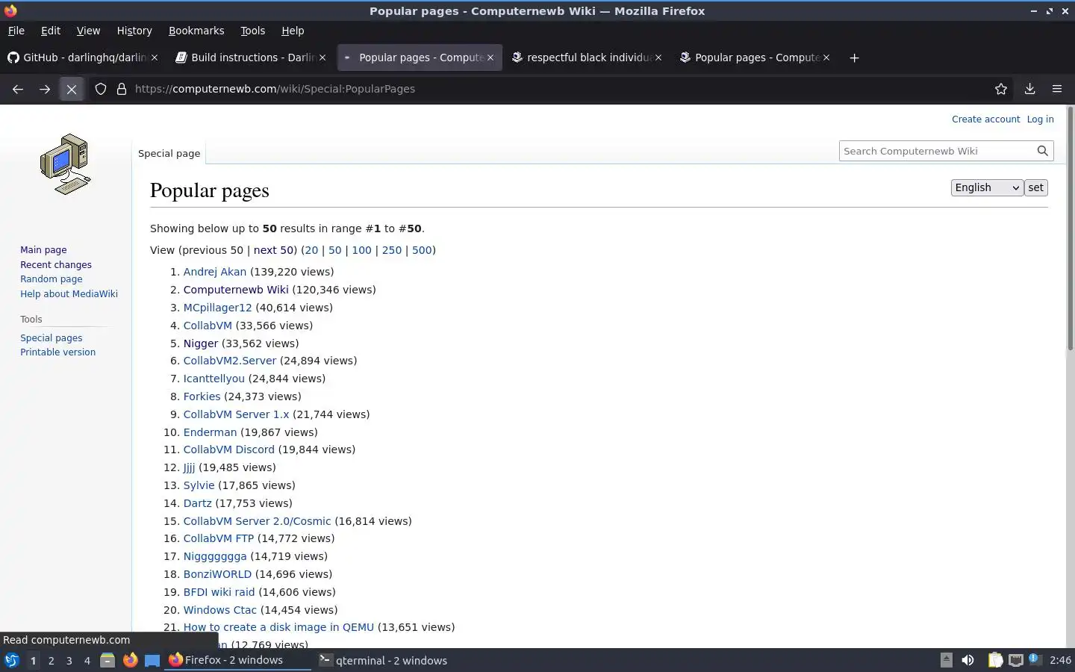Switch to workspace 4
Image resolution: width=1075 pixels, height=672 pixels.
point(87,661)
